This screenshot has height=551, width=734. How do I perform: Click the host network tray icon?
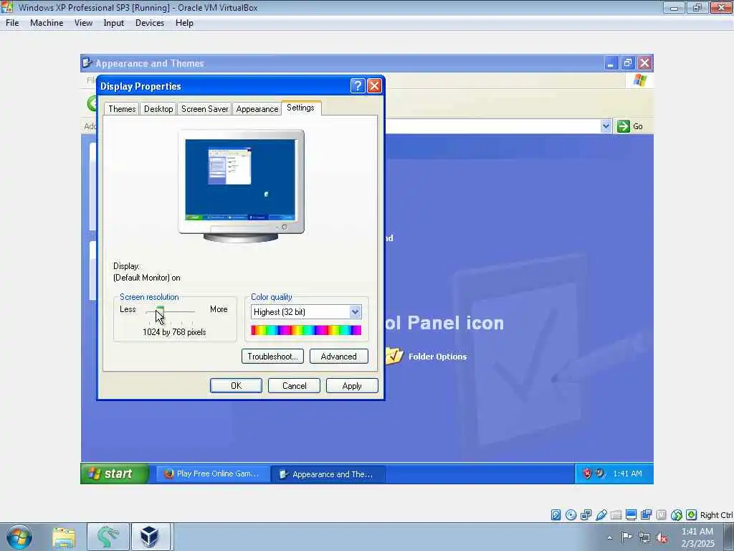point(644,537)
